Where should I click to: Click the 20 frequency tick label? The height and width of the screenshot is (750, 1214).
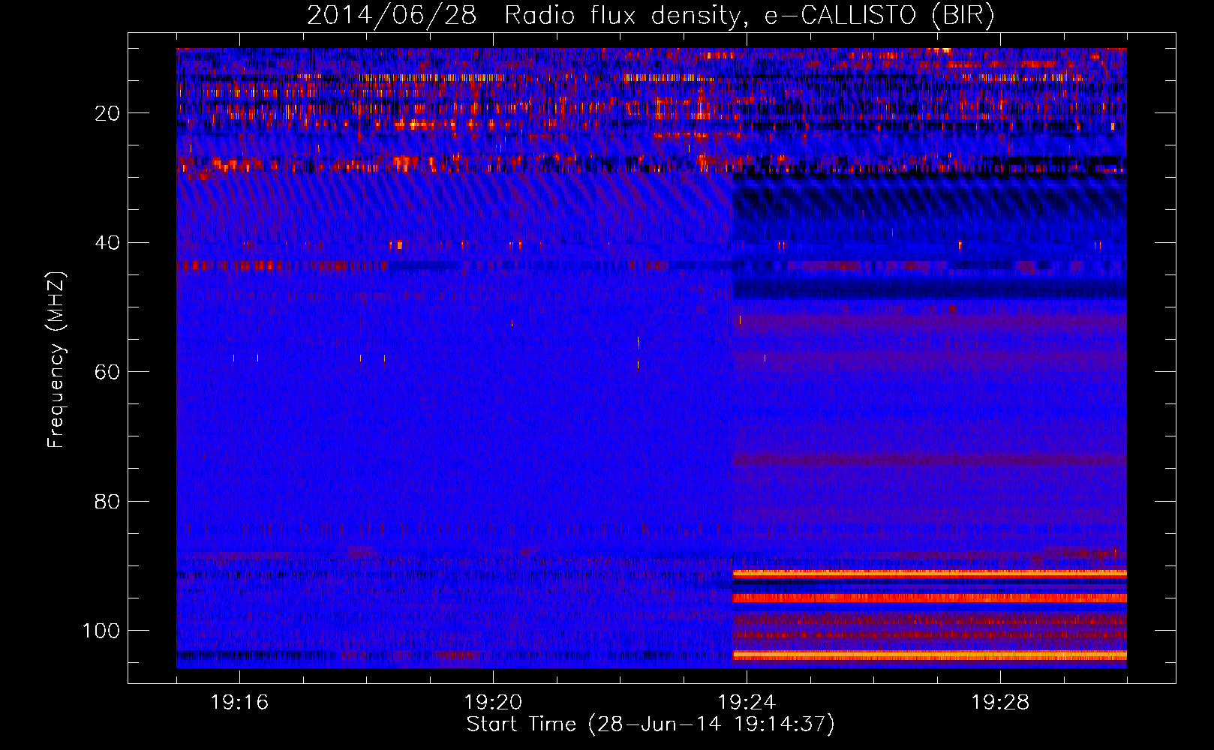click(x=108, y=113)
